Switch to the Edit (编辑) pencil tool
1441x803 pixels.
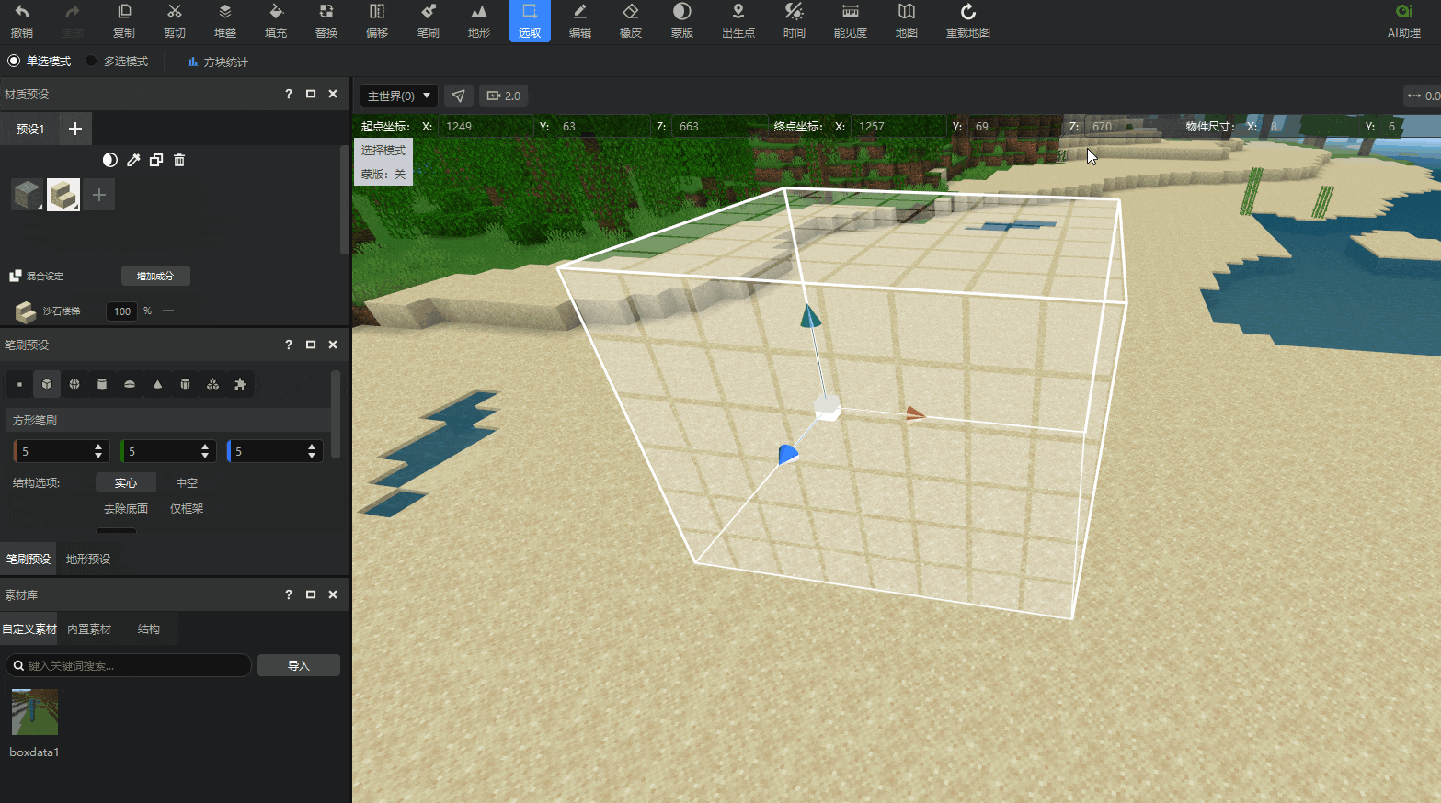pyautogui.click(x=580, y=21)
